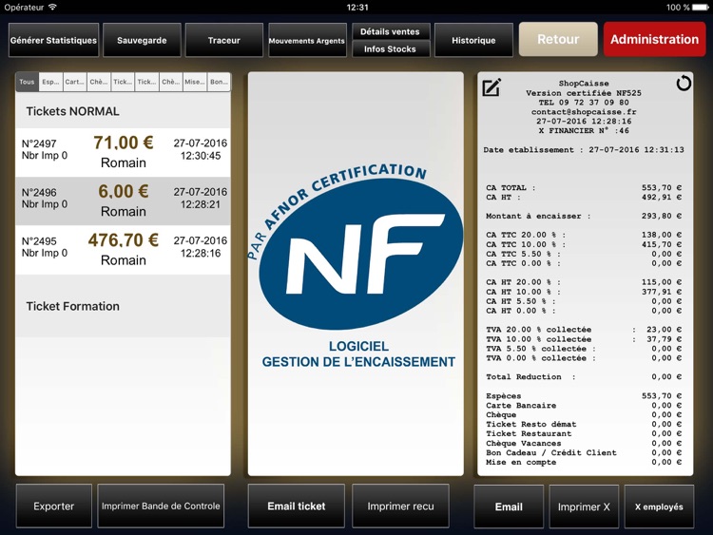The width and height of the screenshot is (713, 535).
Task: Click the Imprimer X button
Action: (x=584, y=506)
